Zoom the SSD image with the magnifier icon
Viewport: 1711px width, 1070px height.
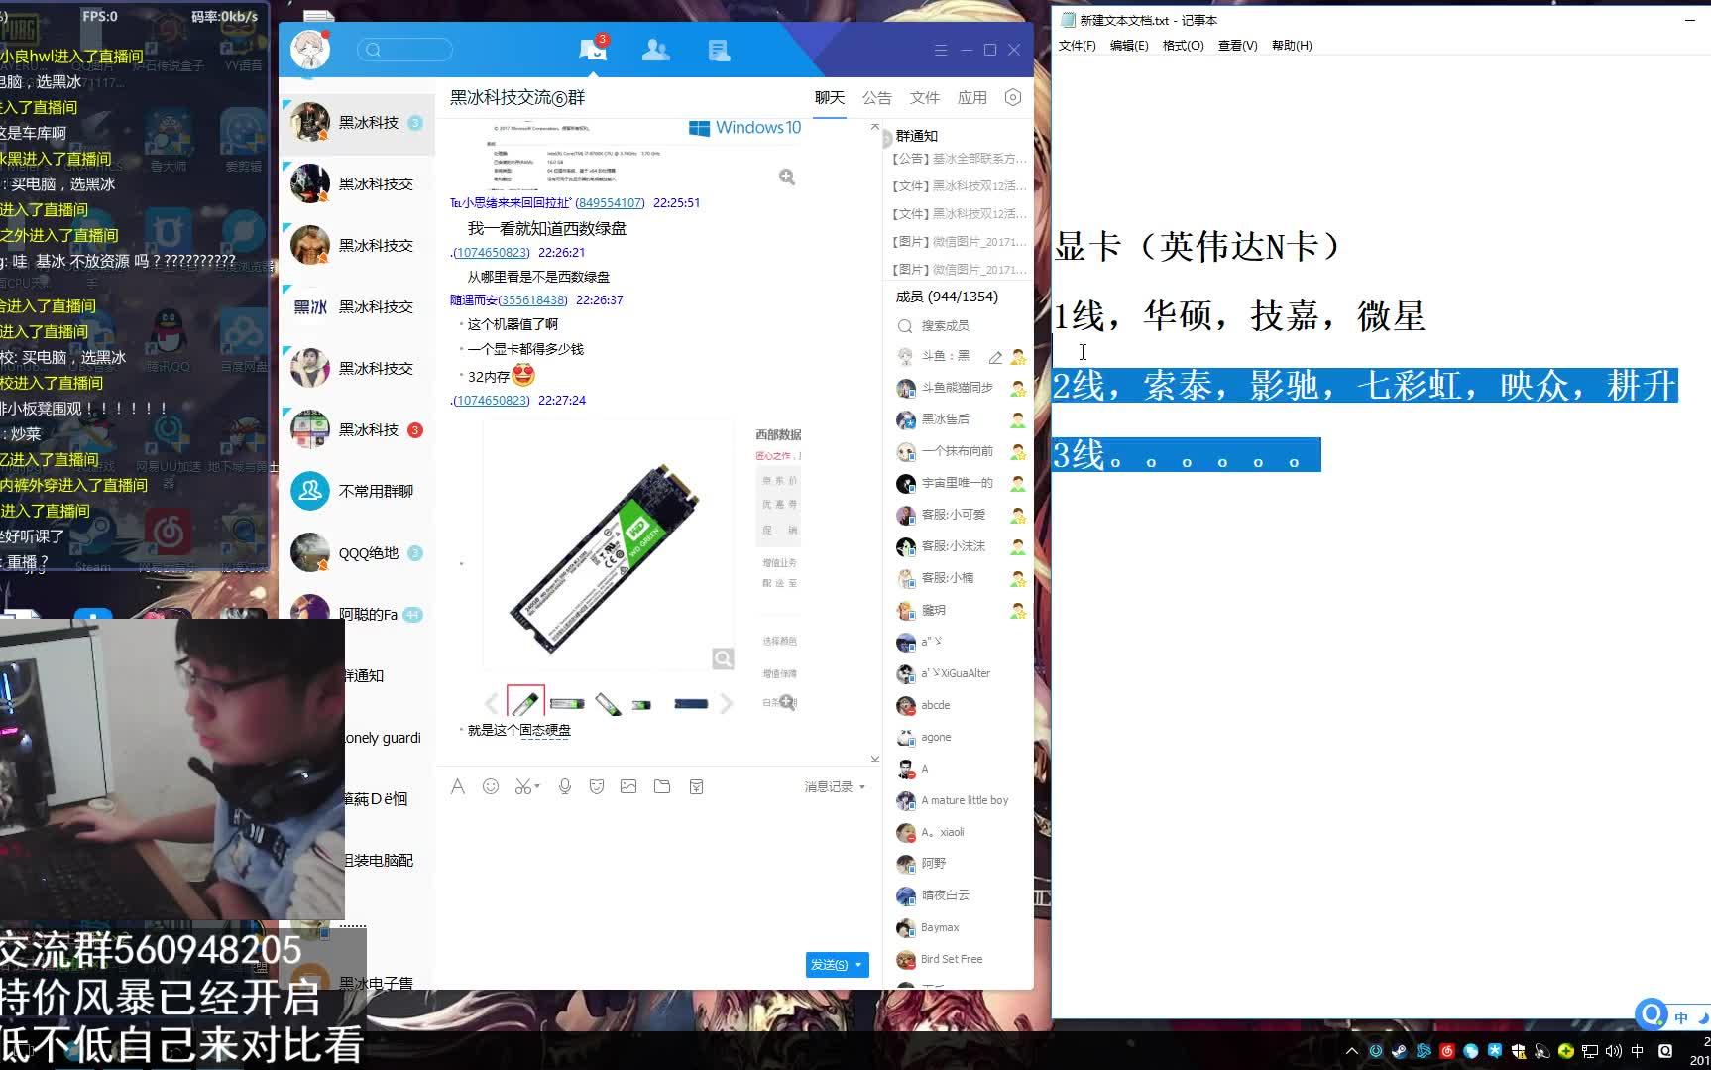pyautogui.click(x=723, y=658)
